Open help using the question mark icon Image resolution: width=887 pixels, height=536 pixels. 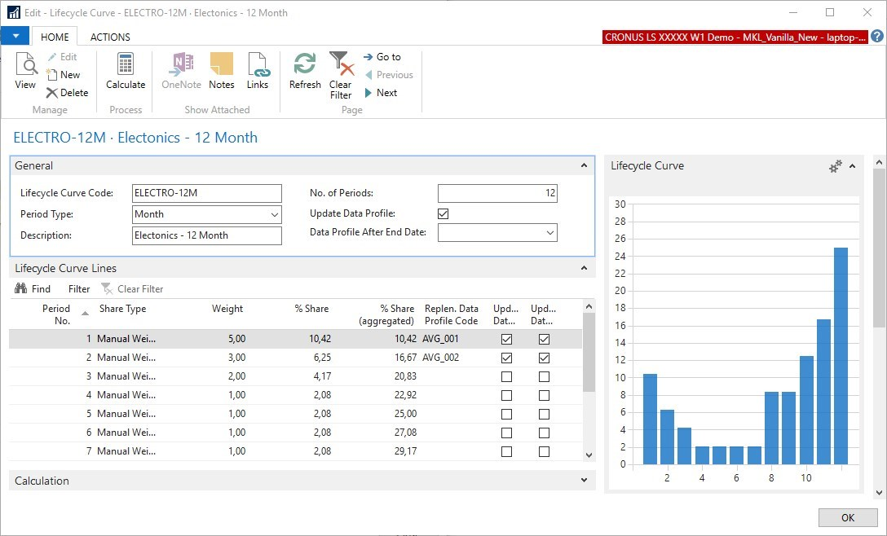(x=877, y=37)
